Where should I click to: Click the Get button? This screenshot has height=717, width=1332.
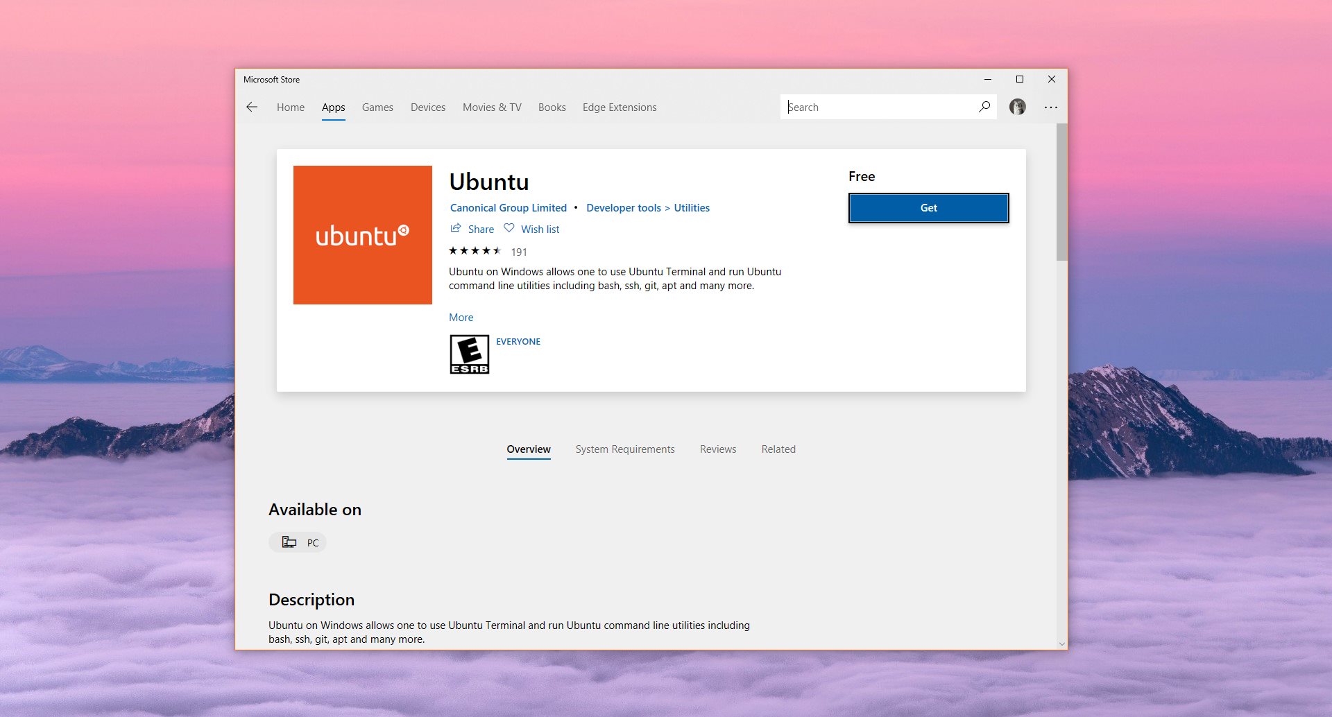click(929, 208)
